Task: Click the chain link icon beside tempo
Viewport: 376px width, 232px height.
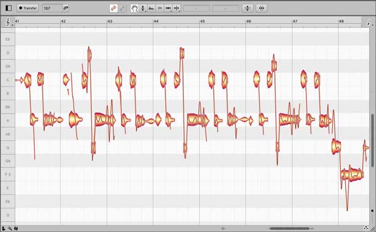Action: point(66,8)
